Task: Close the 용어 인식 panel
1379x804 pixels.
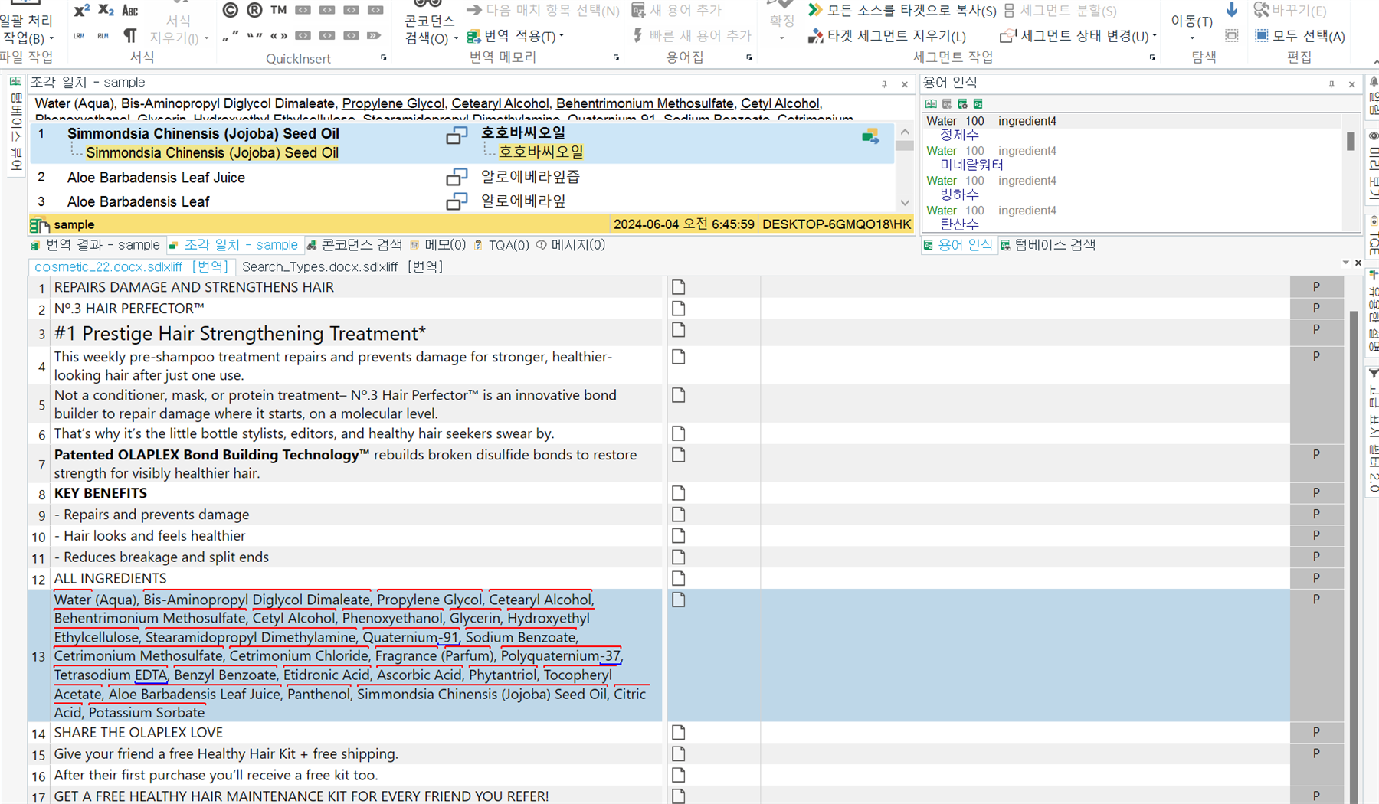Action: [1352, 84]
